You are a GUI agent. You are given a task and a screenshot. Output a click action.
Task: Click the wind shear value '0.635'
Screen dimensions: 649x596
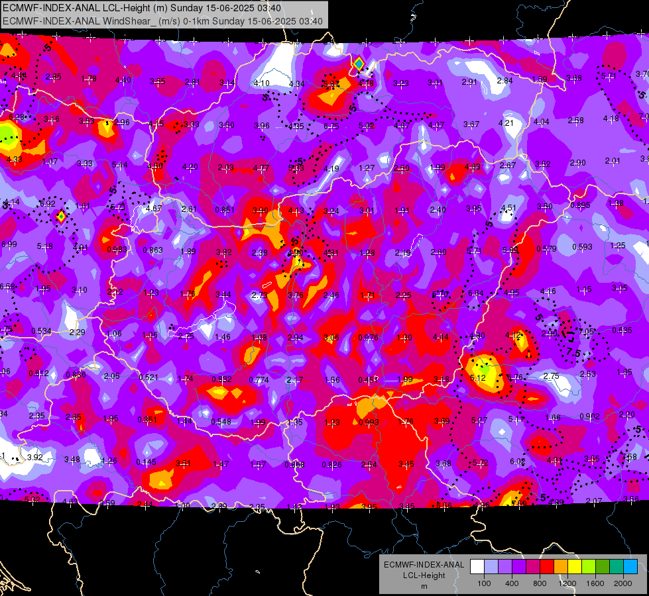pyautogui.click(x=622, y=330)
